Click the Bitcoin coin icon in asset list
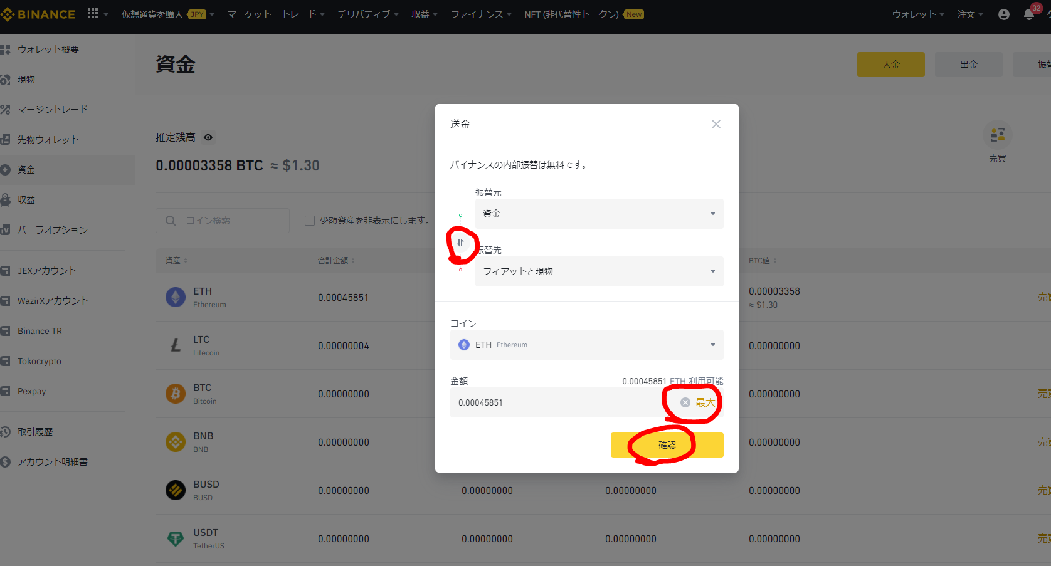This screenshot has width=1051, height=566. 175,394
